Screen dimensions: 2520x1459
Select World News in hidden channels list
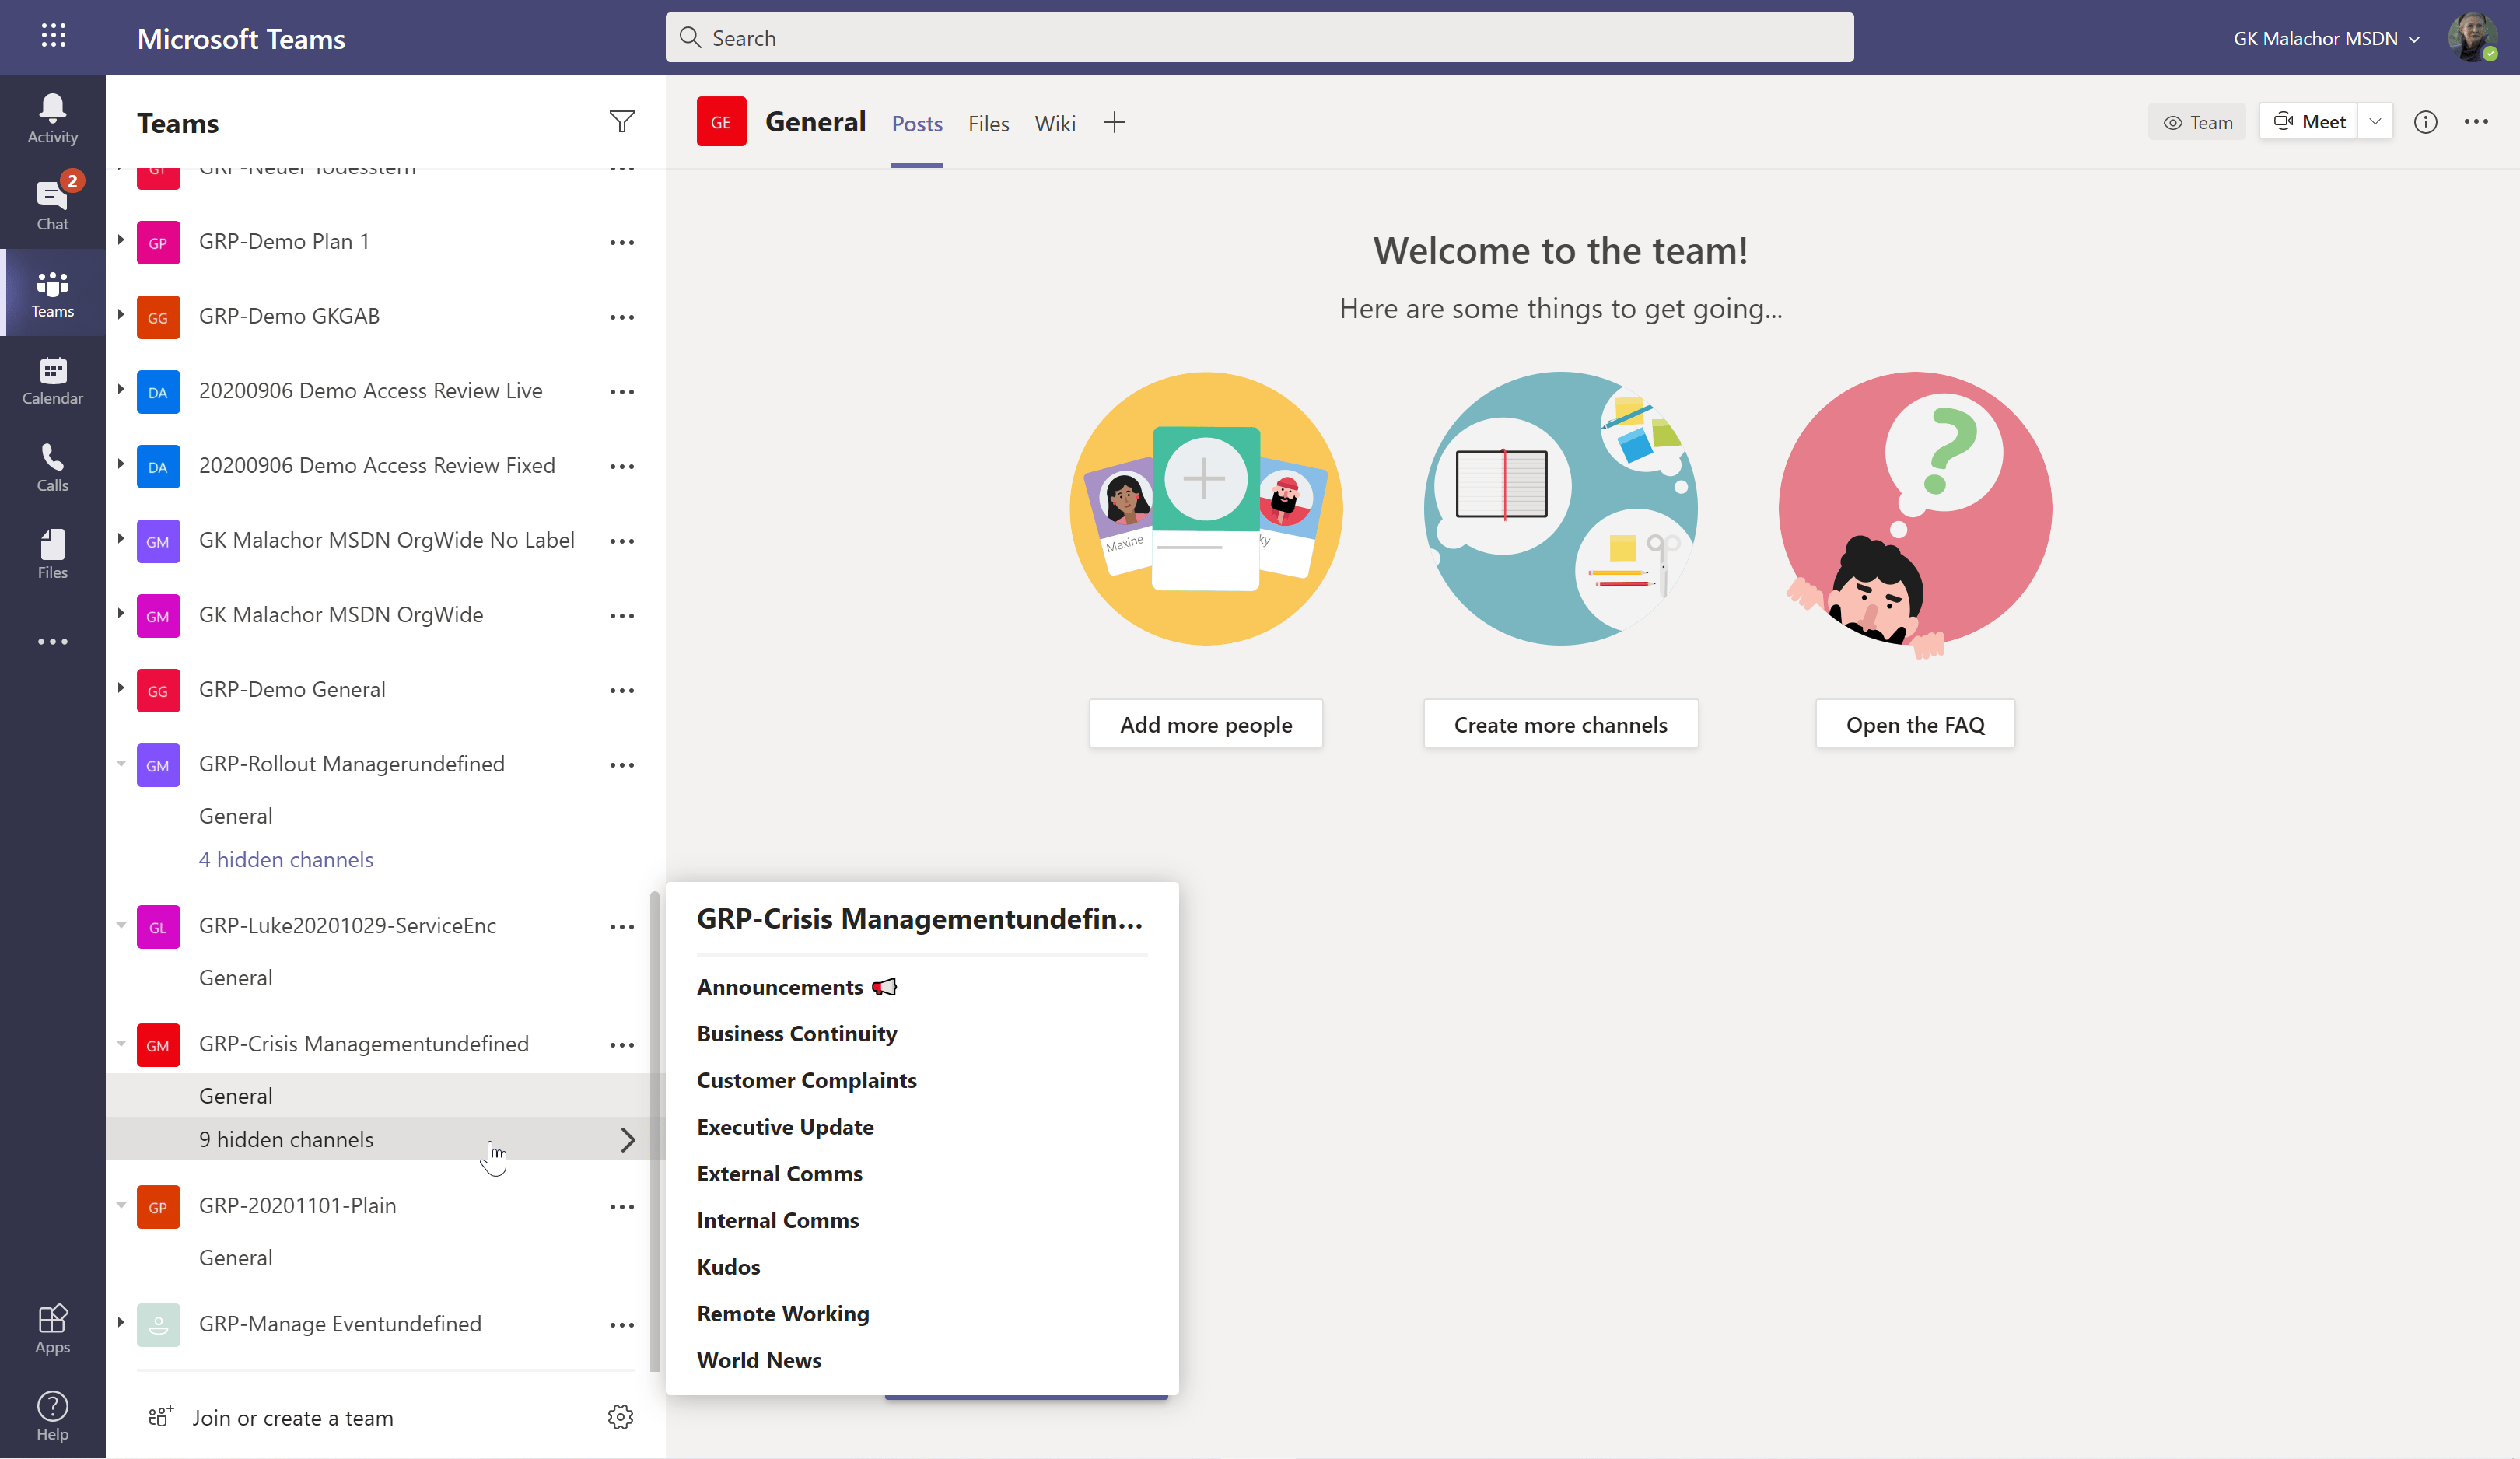pyautogui.click(x=759, y=1360)
